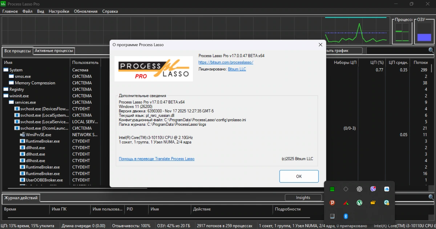Open the Insights button
436x229 pixels.
pos(303,197)
